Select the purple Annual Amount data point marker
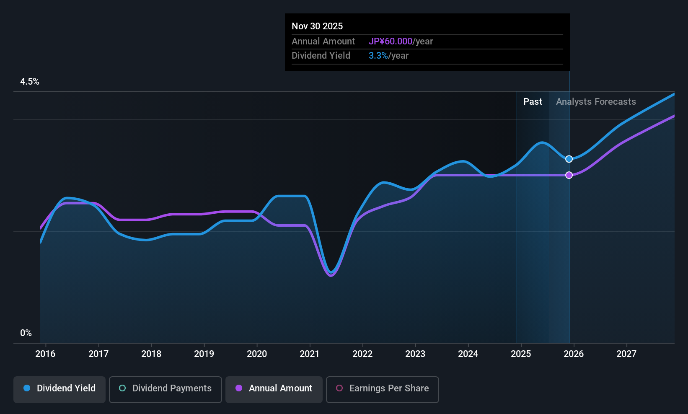Image resolution: width=688 pixels, height=414 pixels. (569, 175)
